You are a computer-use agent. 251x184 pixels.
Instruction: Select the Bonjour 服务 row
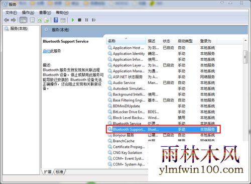(162, 135)
